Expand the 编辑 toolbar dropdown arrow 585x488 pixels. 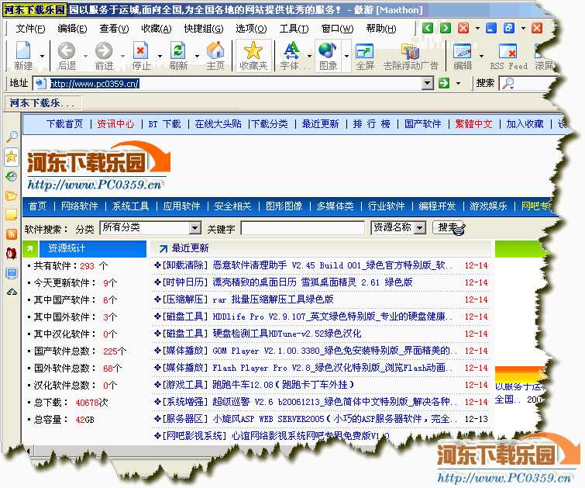(x=481, y=56)
